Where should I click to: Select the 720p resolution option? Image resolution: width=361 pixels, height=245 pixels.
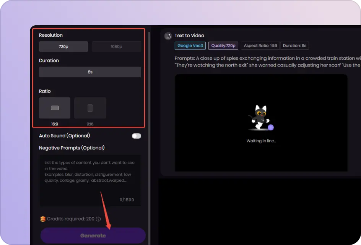tap(63, 46)
